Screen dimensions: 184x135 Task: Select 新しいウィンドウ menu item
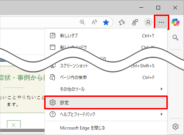point(106,47)
